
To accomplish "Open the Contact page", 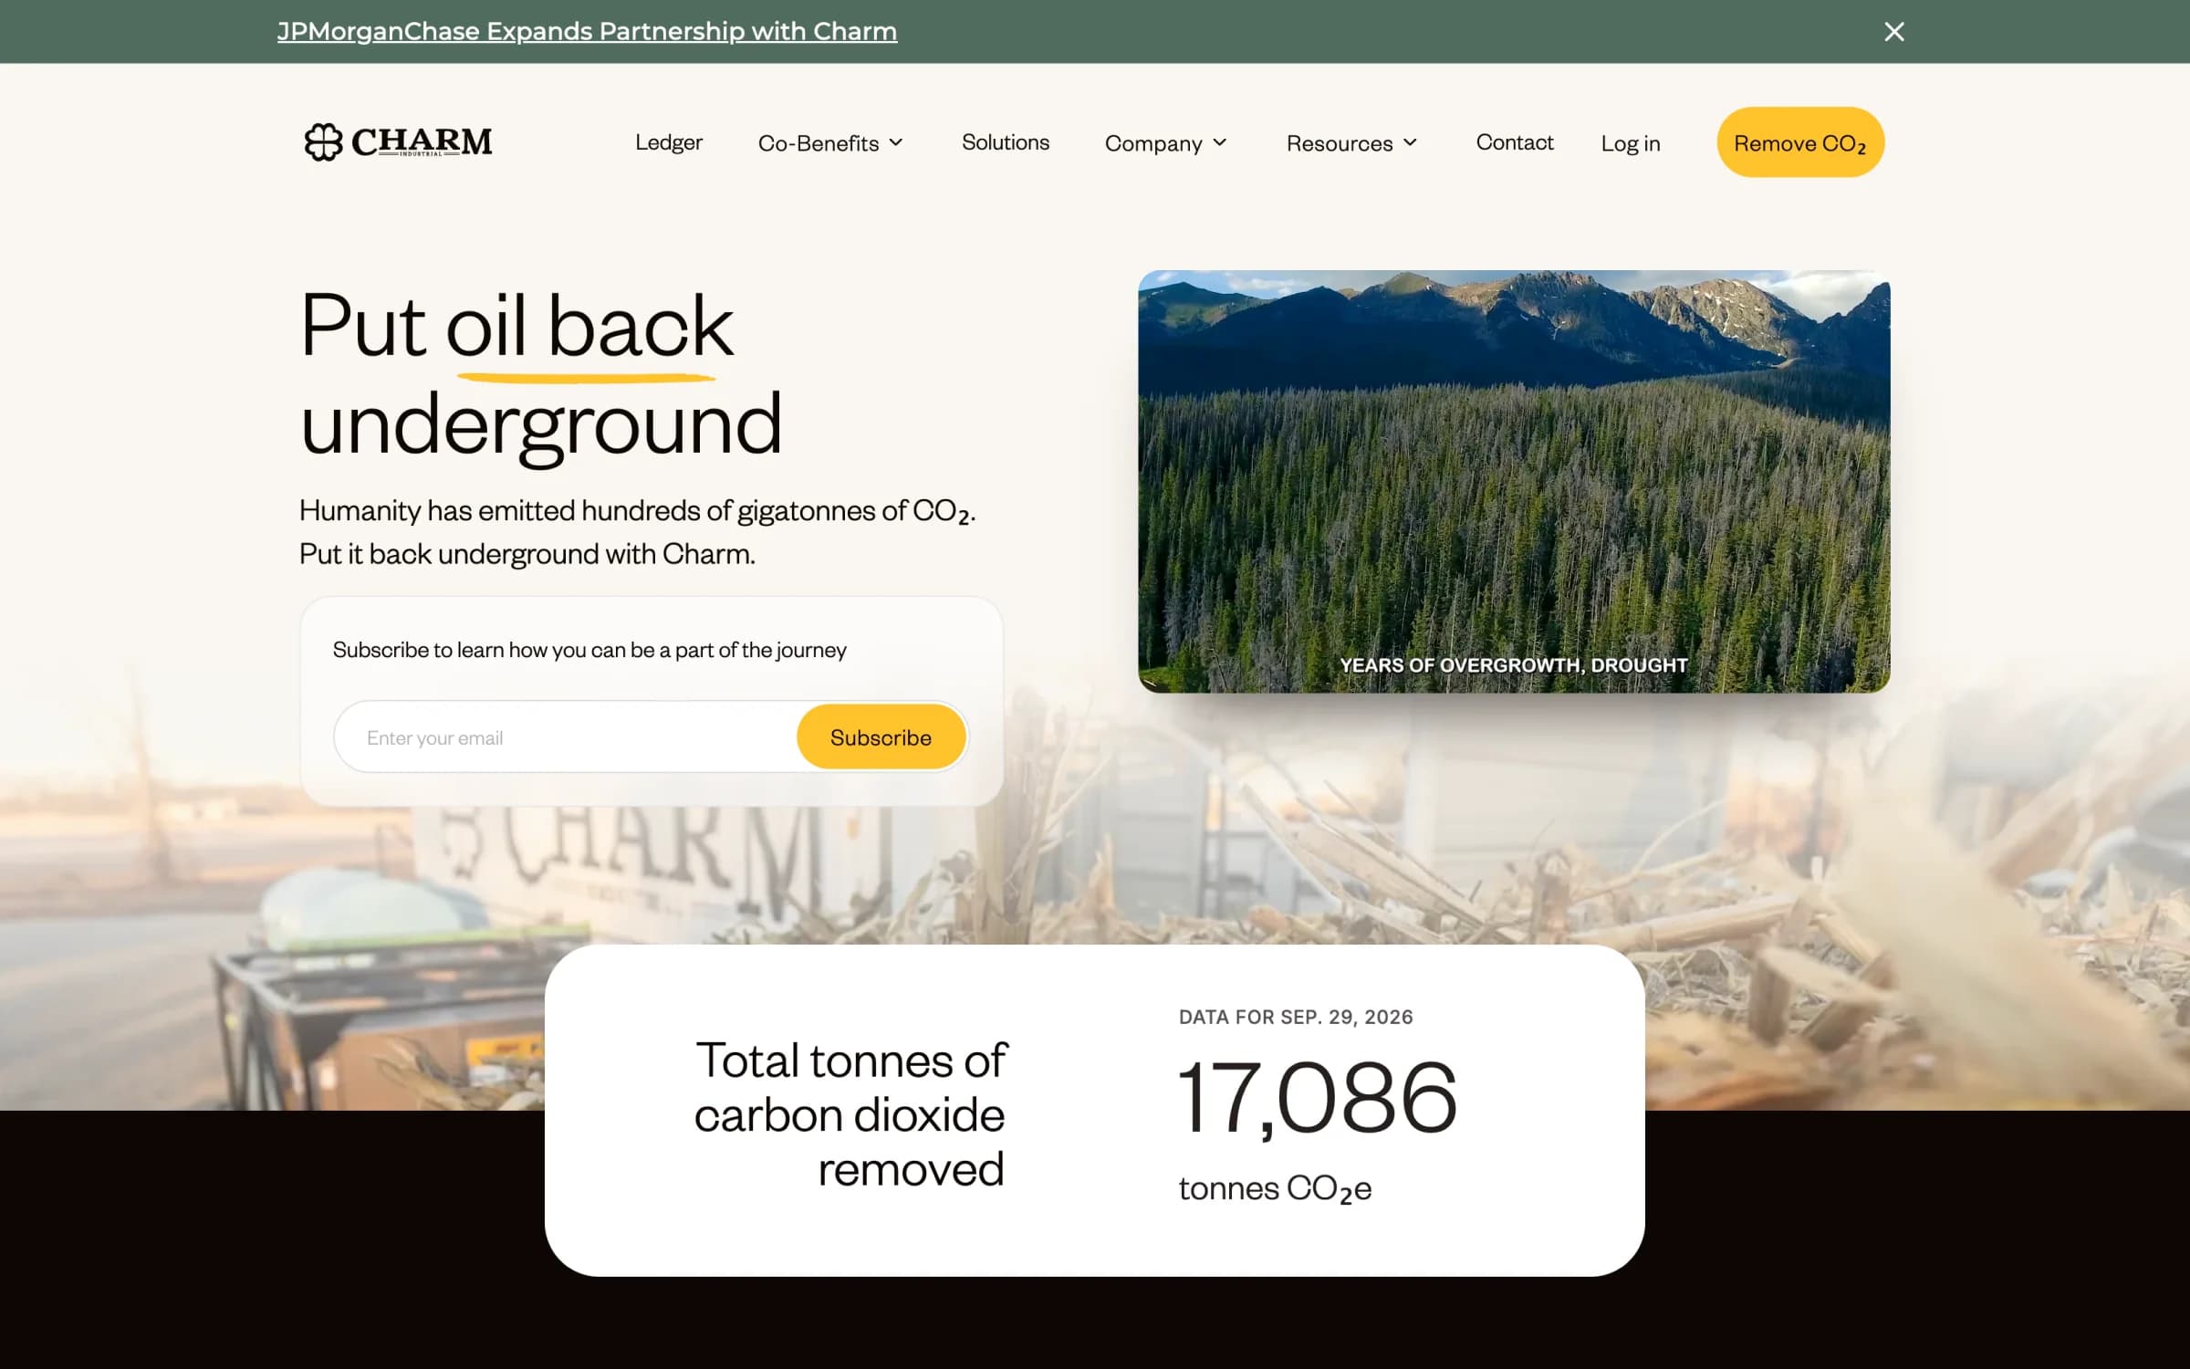I will pos(1515,142).
